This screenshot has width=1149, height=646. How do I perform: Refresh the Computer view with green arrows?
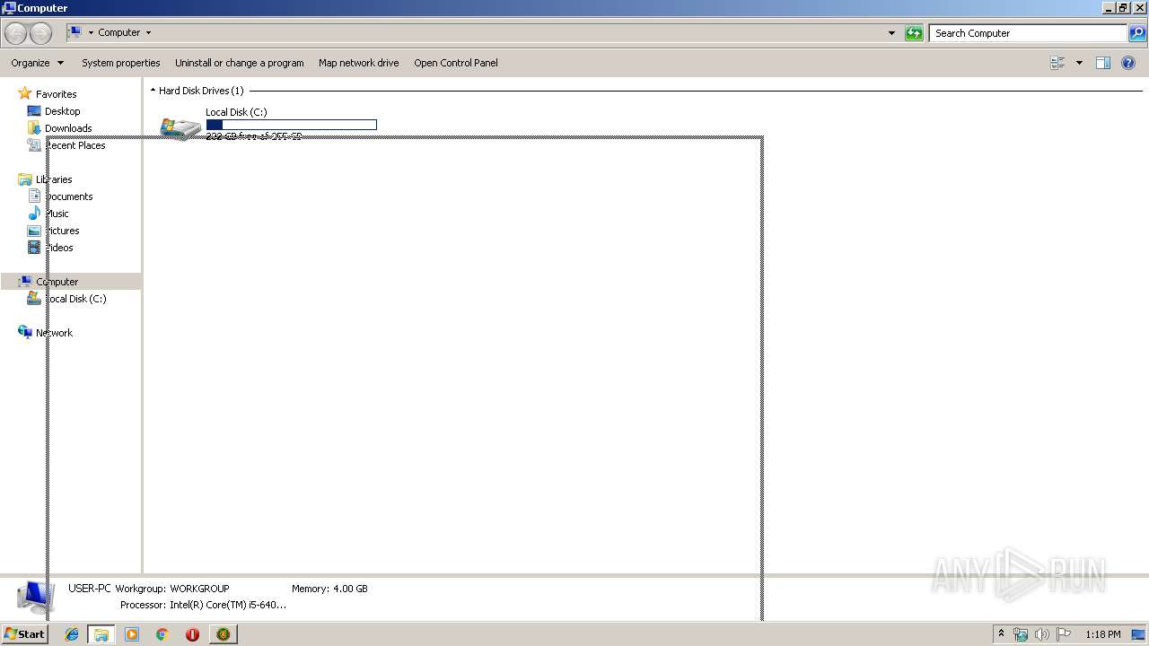914,33
